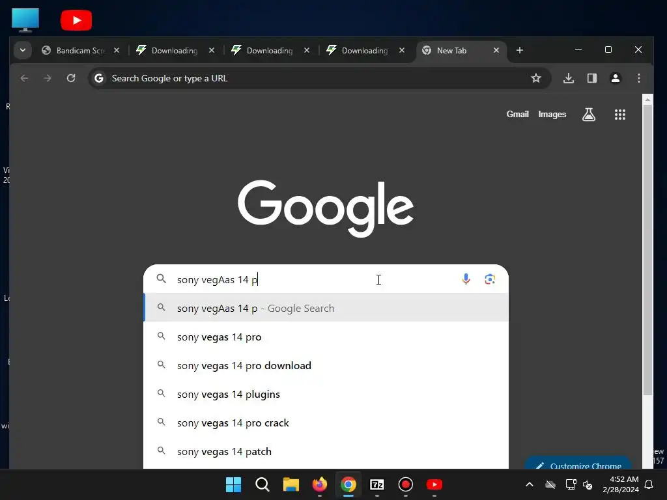The image size is (667, 500).
Task: Open the Windows Start menu
Action: [234, 484]
